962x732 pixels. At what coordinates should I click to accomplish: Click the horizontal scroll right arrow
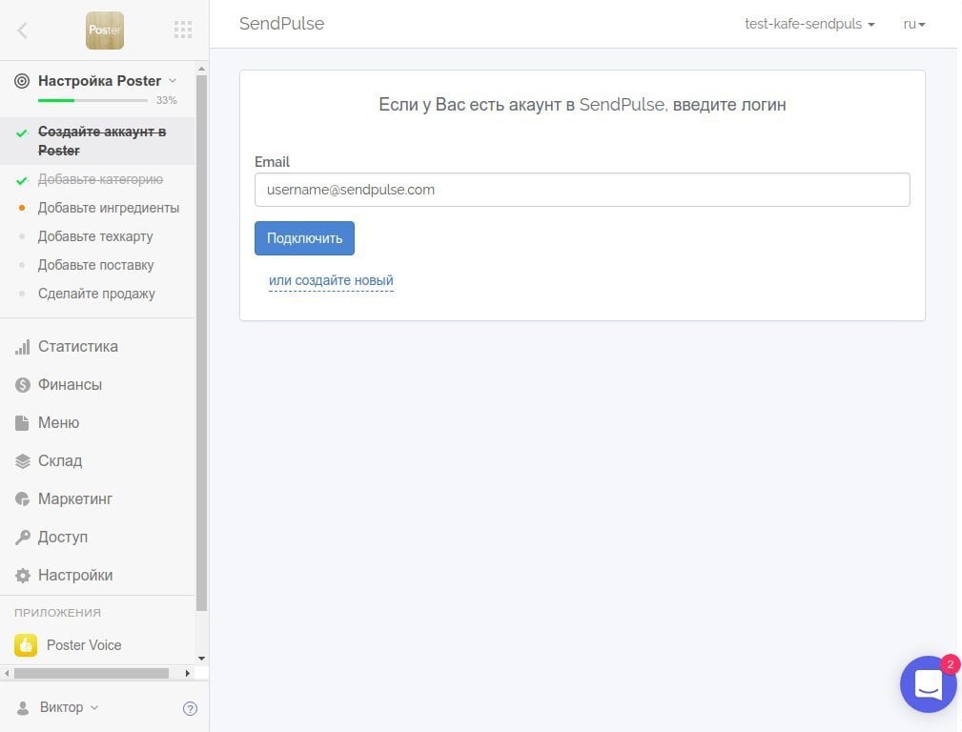click(187, 673)
